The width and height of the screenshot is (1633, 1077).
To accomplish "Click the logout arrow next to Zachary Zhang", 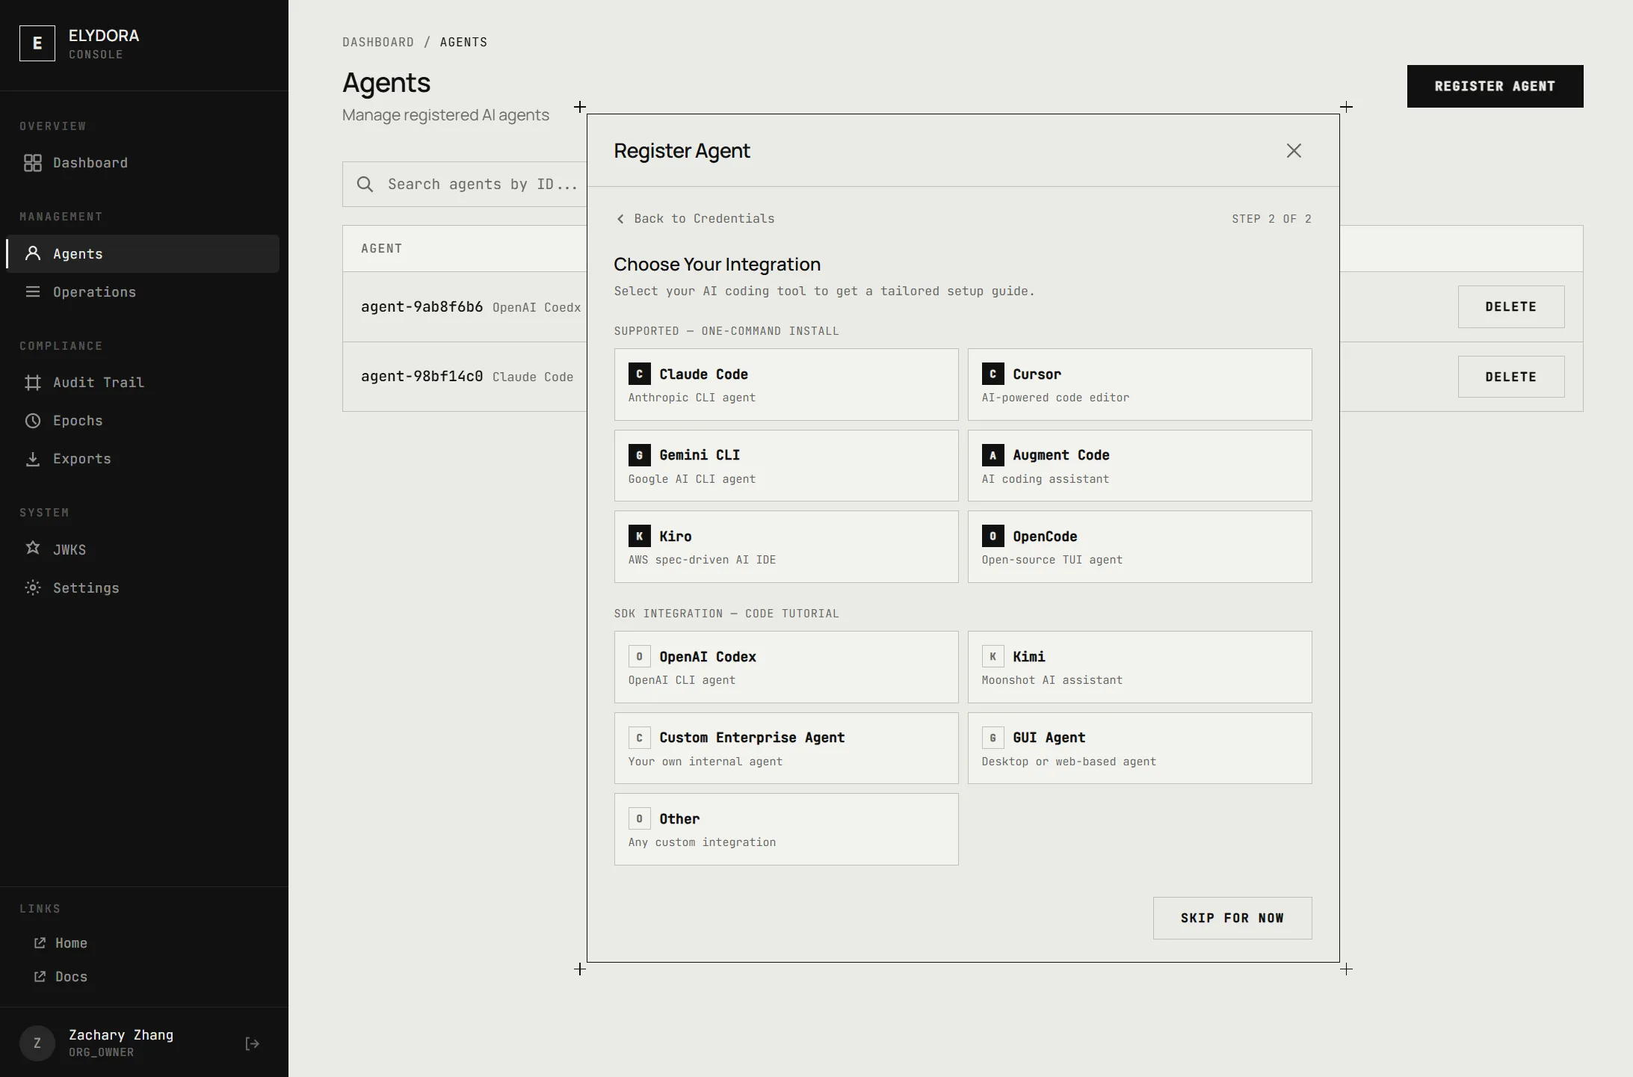I will tap(251, 1043).
